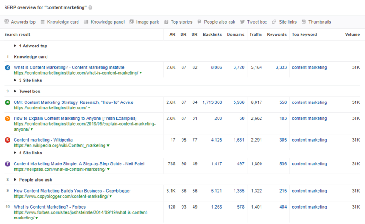
Task: Click the Domains column header
Action: coord(235,35)
